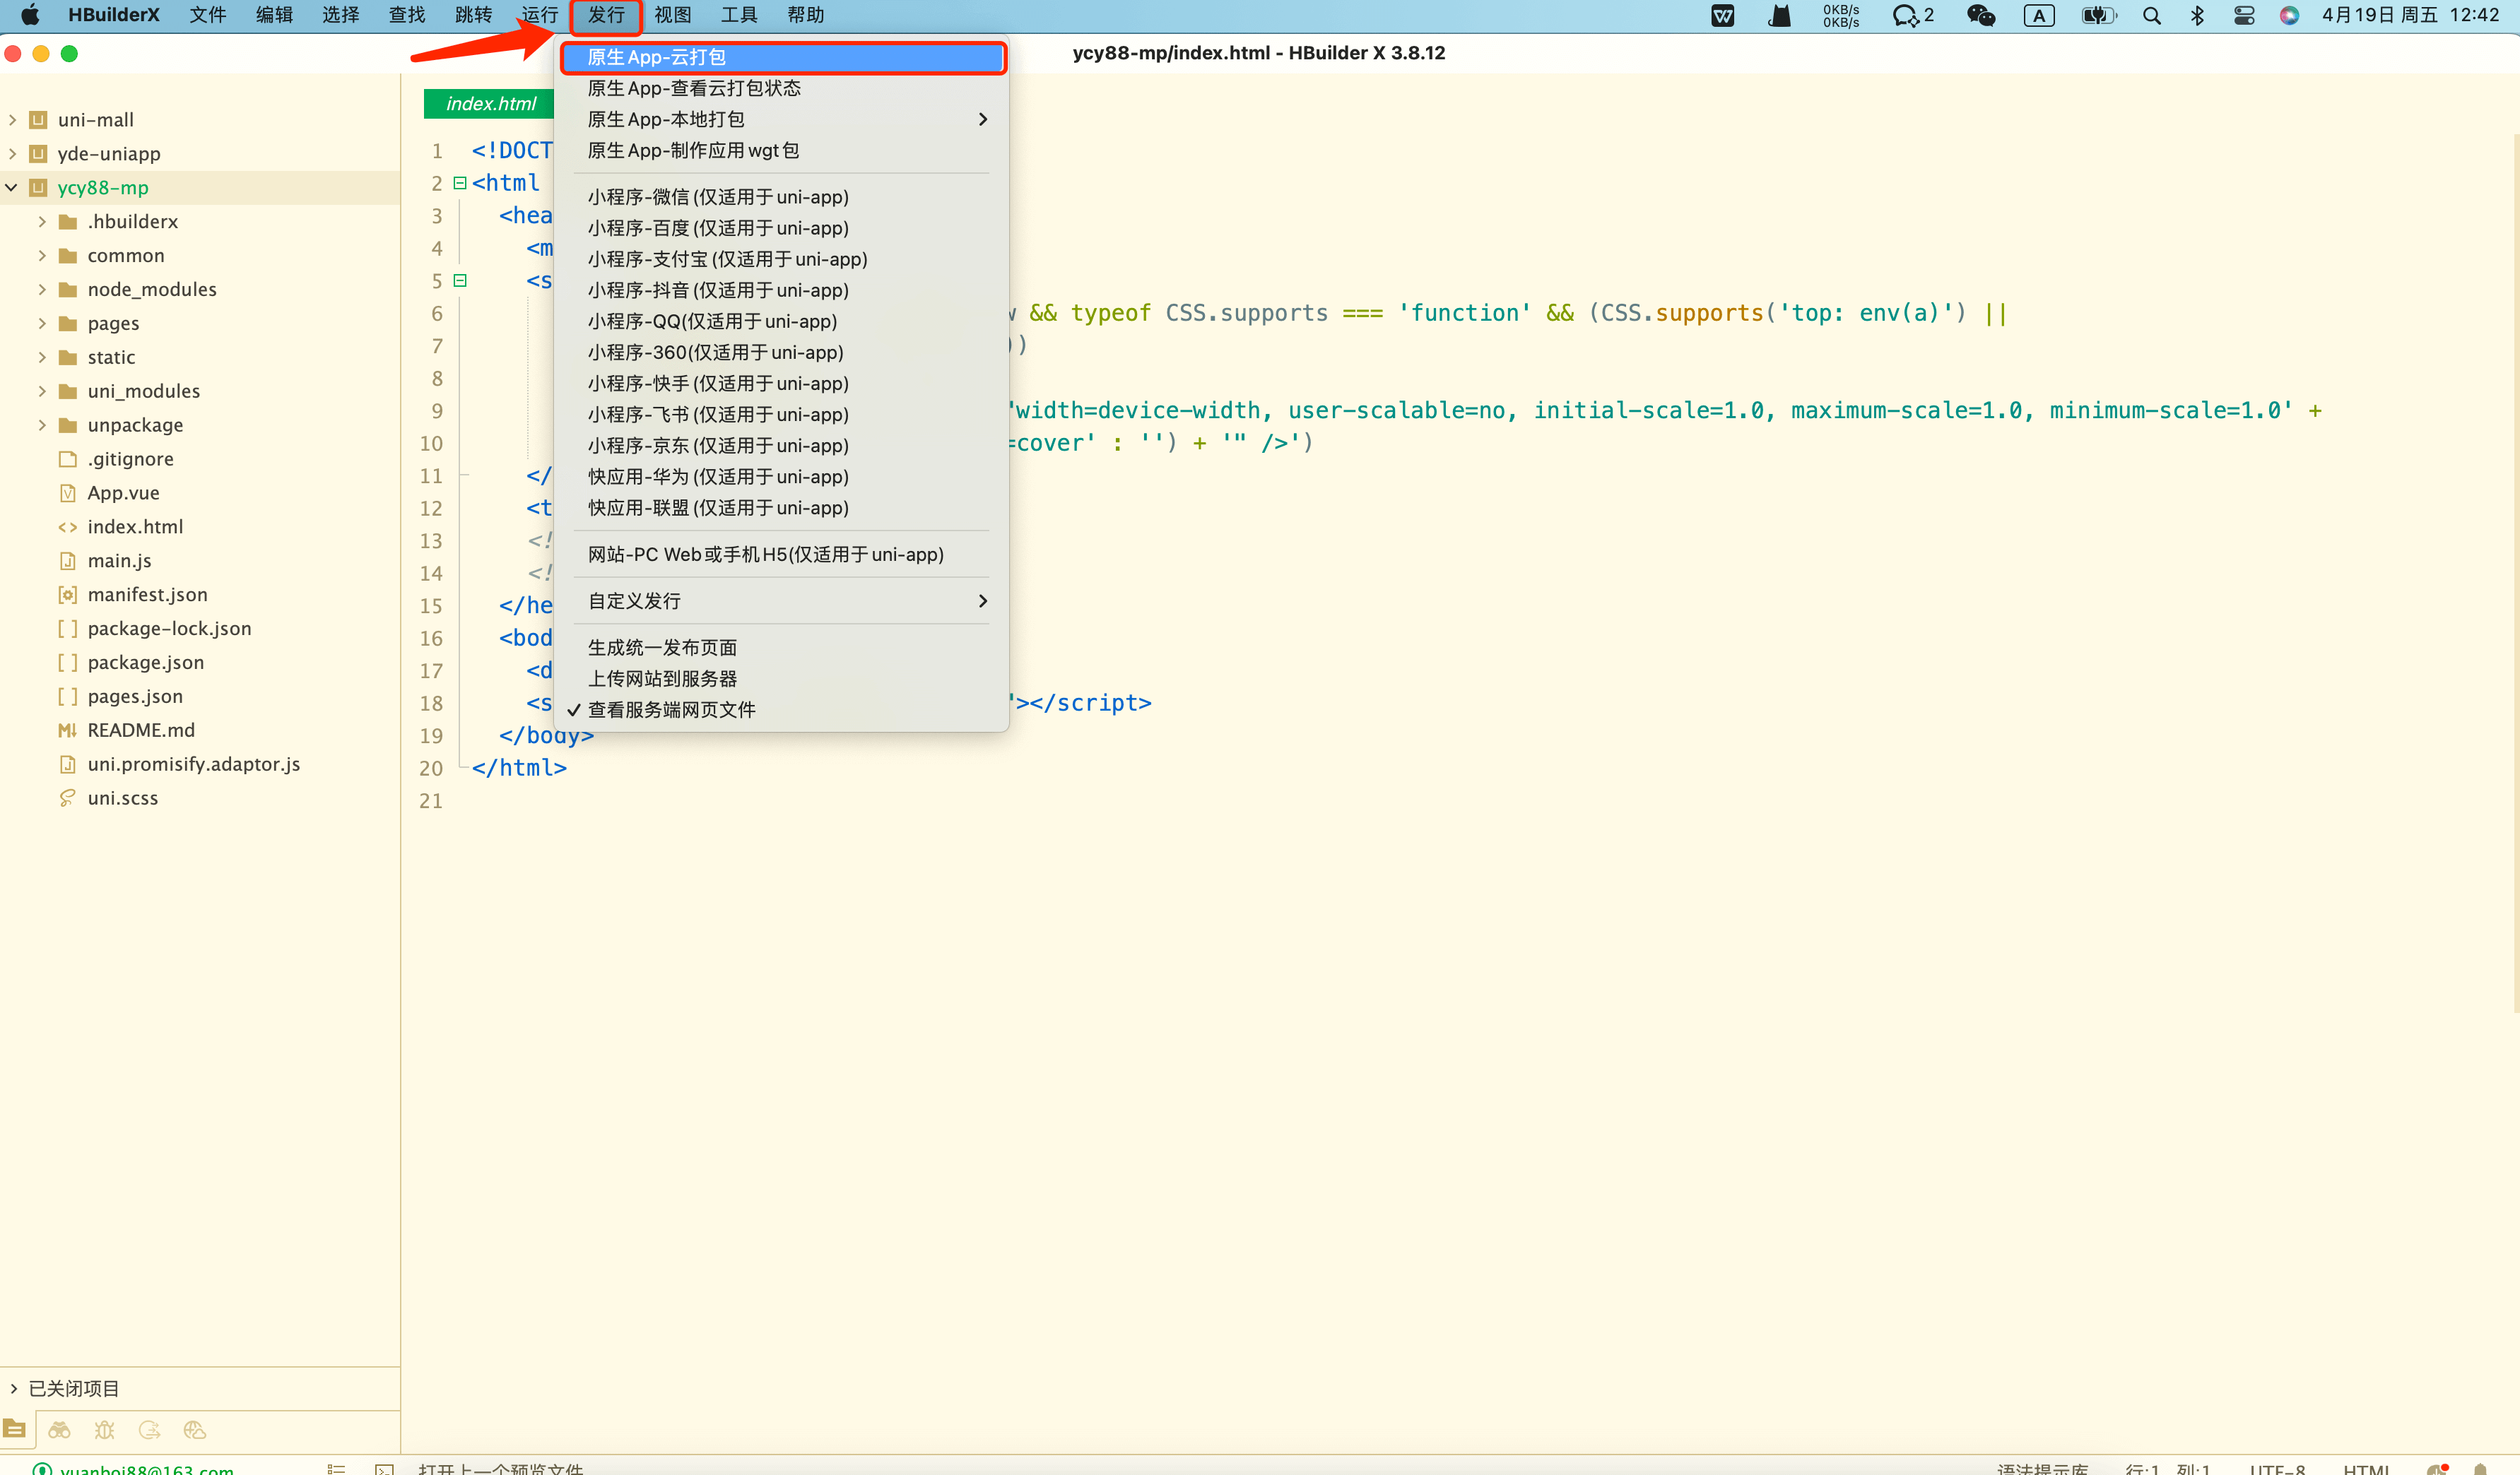The height and width of the screenshot is (1475, 2520).
Task: Click the sync export panel icon
Action: click(150, 1430)
